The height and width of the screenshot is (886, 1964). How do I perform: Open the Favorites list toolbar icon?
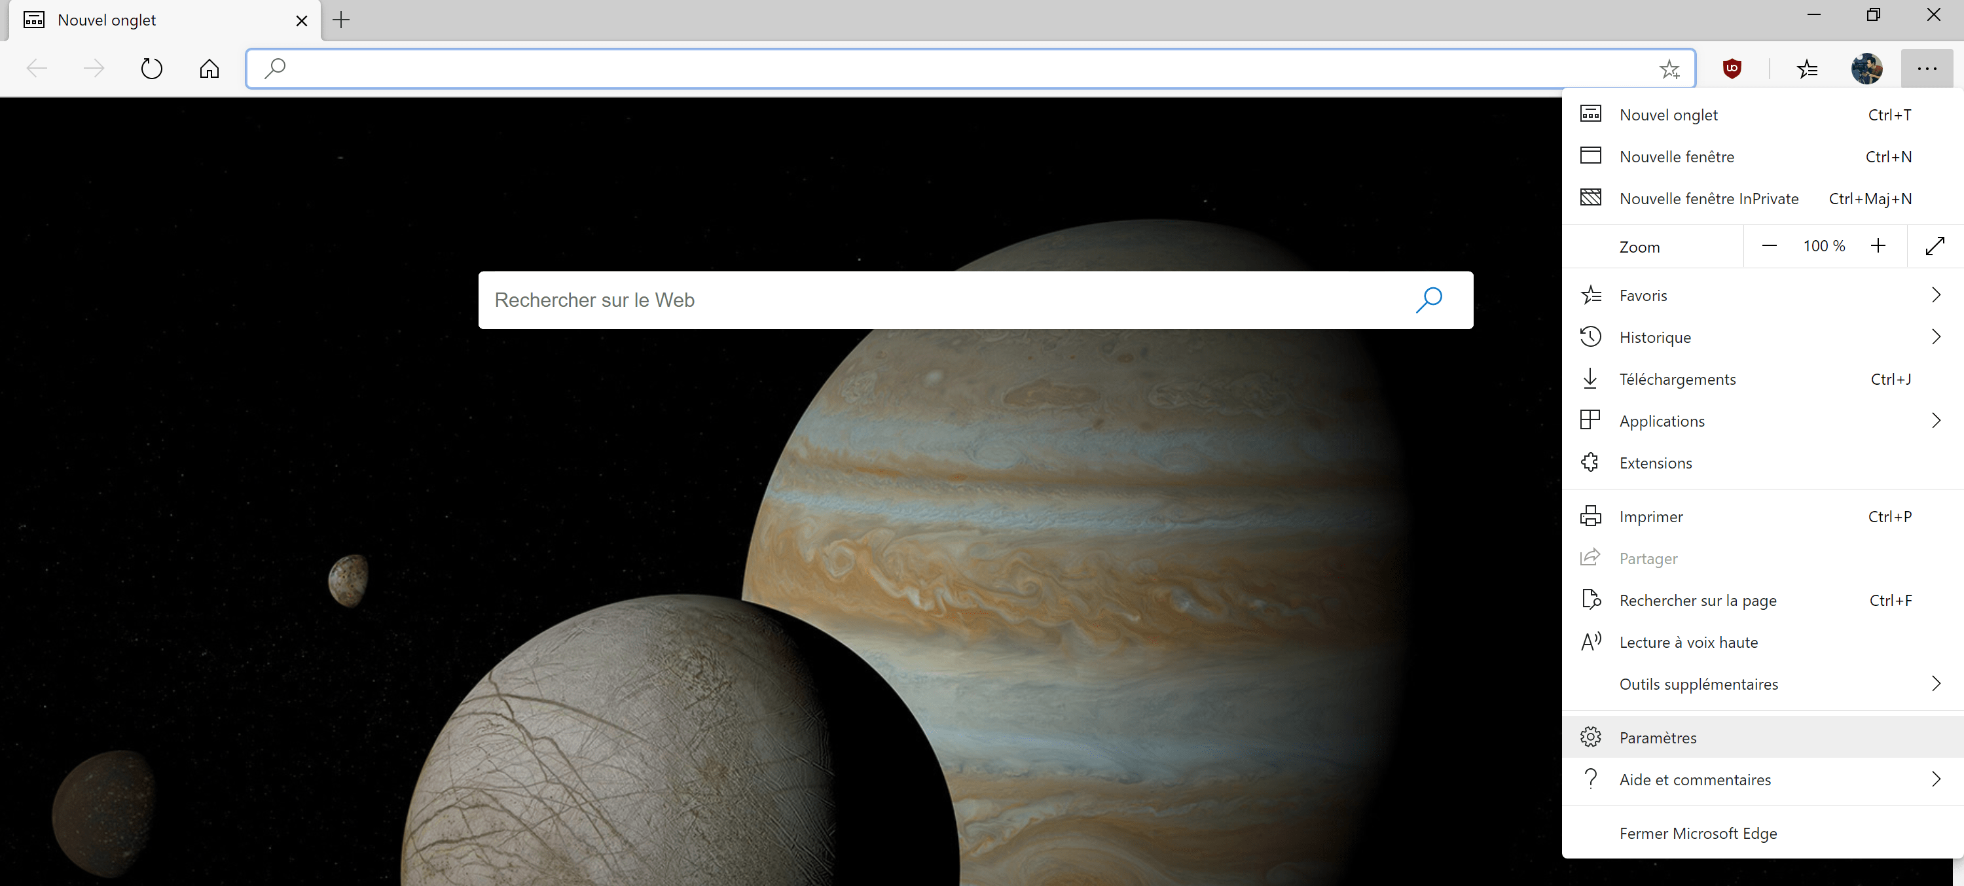1807,69
